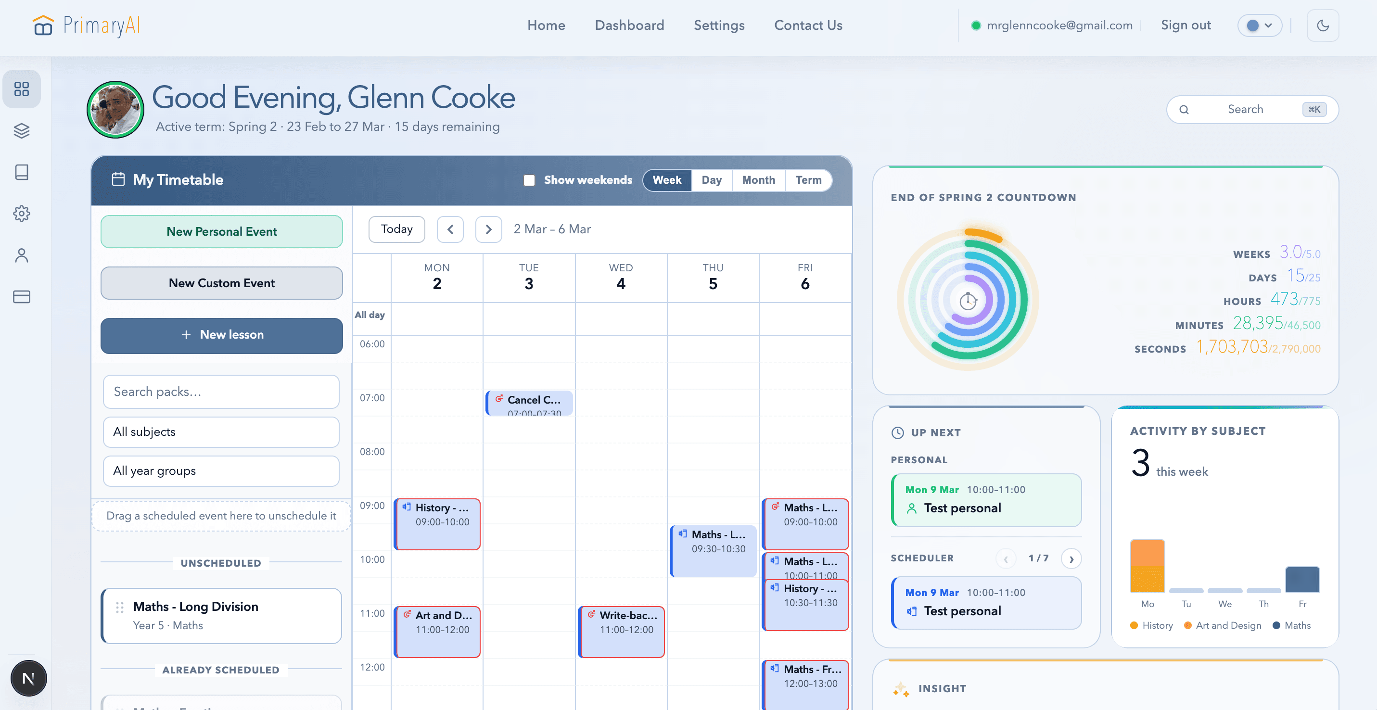Open the All subjects dropdown
This screenshot has width=1377, height=710.
[x=221, y=431]
